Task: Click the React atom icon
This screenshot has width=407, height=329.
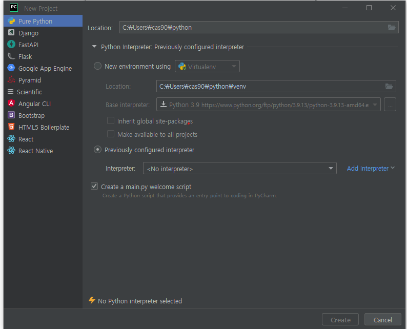Action: tap(11, 139)
